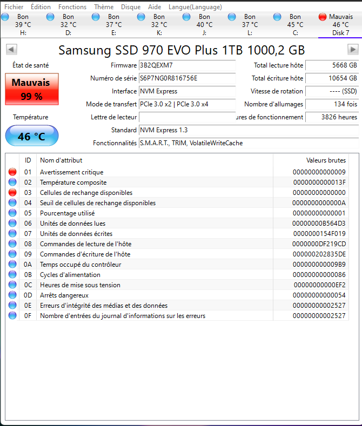Switch to disk H: tab

[23, 25]
